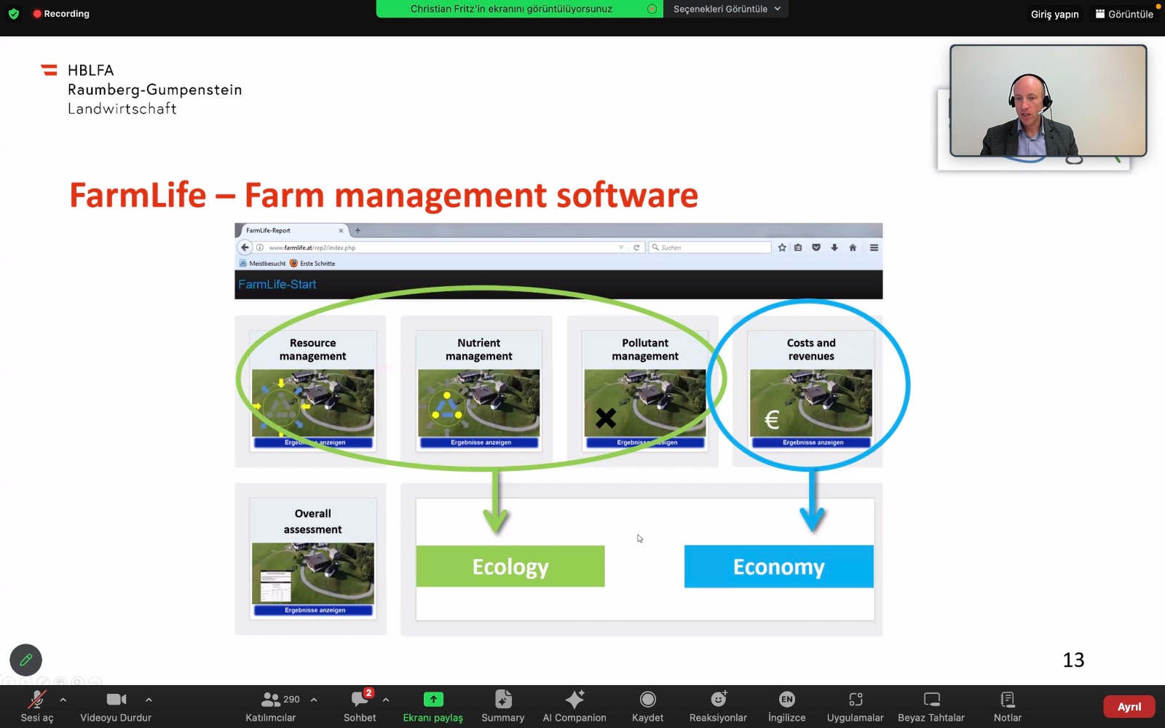Click the green Ekranı paylaş icon
1165x728 pixels.
[x=433, y=700]
